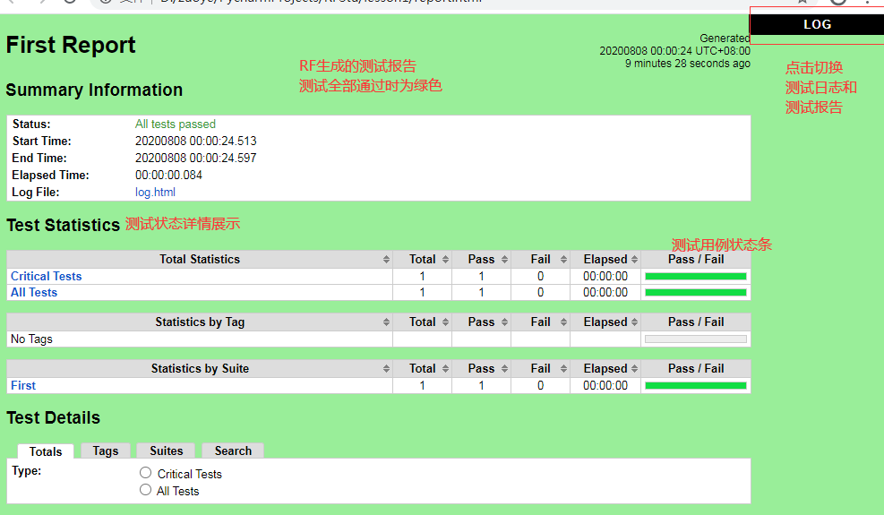Screen dimensions: 884x515
Task: Open the Critical Tests statistics link
Action: click(x=47, y=276)
